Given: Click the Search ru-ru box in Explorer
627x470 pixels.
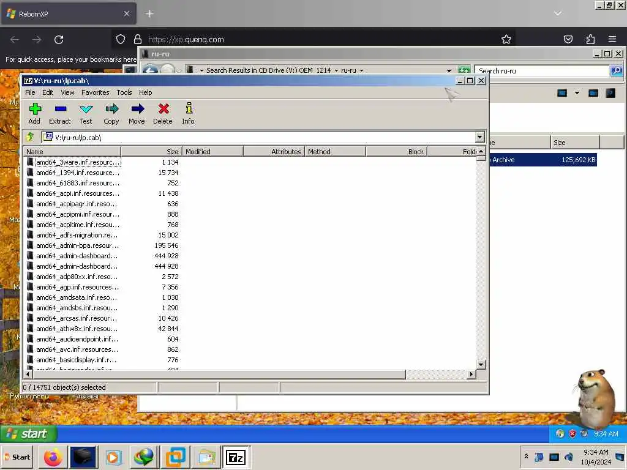Looking at the screenshot, I should coord(542,71).
